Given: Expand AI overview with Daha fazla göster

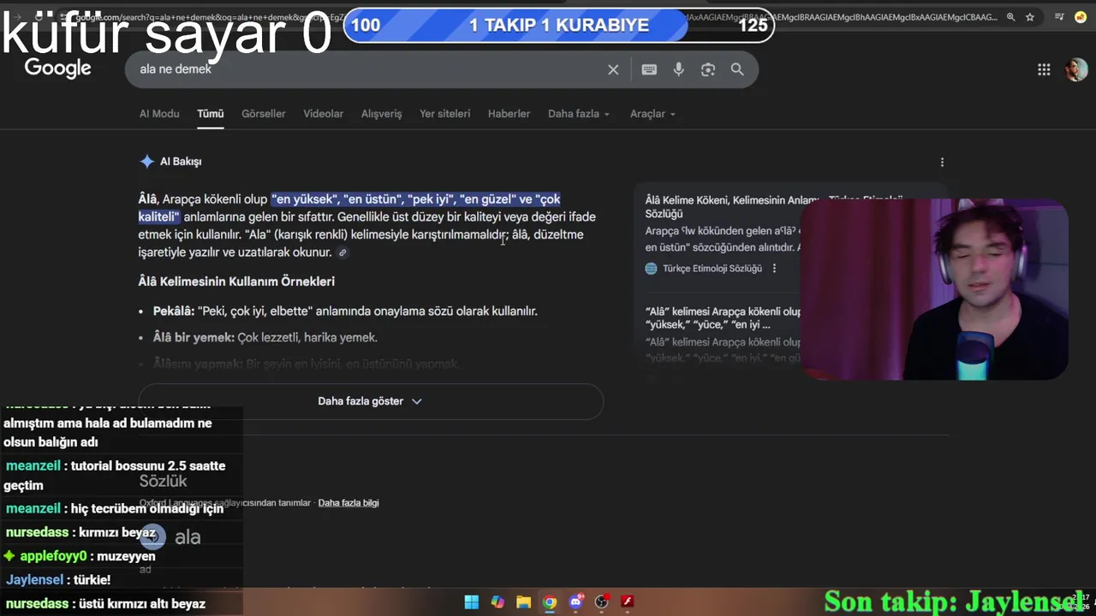Looking at the screenshot, I should point(371,401).
